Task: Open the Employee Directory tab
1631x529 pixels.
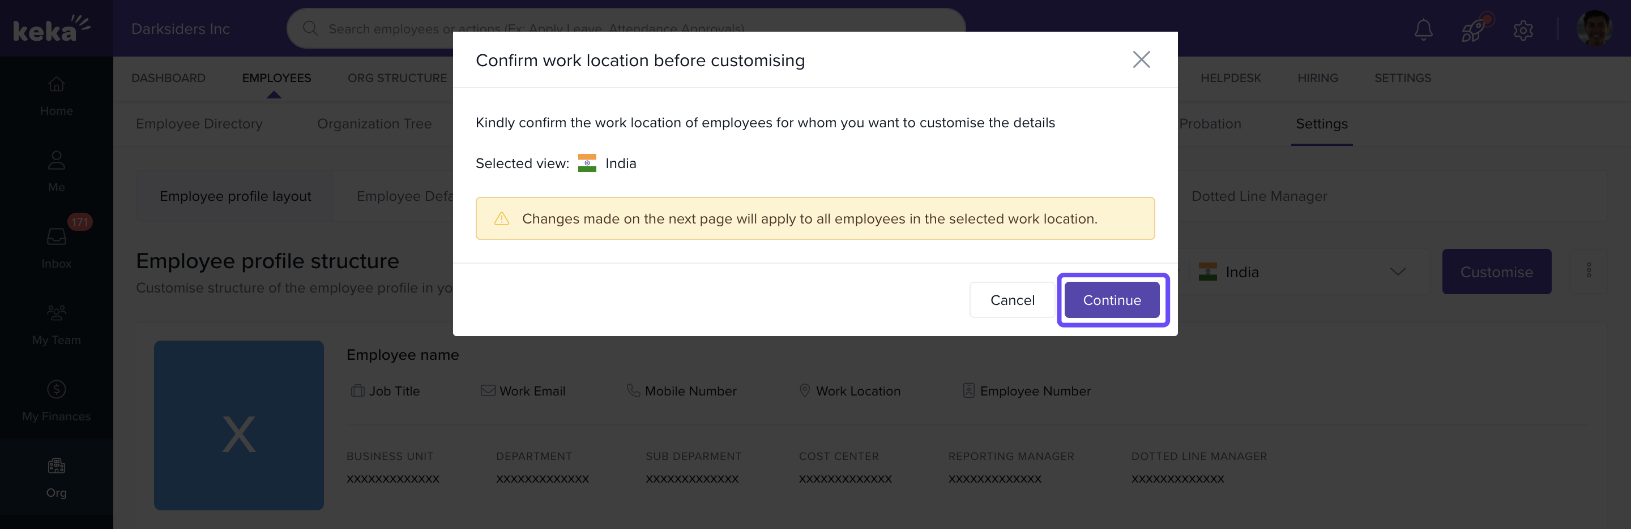Action: [x=199, y=124]
